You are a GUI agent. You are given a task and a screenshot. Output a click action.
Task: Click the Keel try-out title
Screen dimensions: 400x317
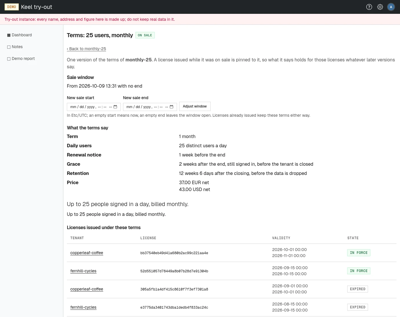coord(37,7)
